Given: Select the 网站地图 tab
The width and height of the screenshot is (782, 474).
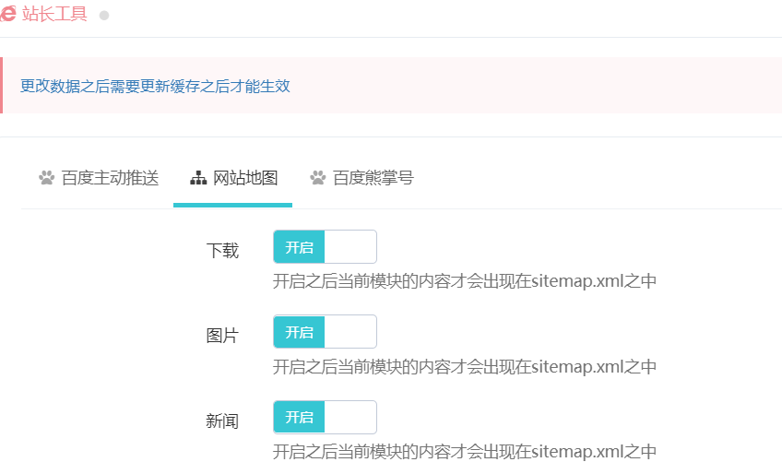Looking at the screenshot, I should click(233, 178).
